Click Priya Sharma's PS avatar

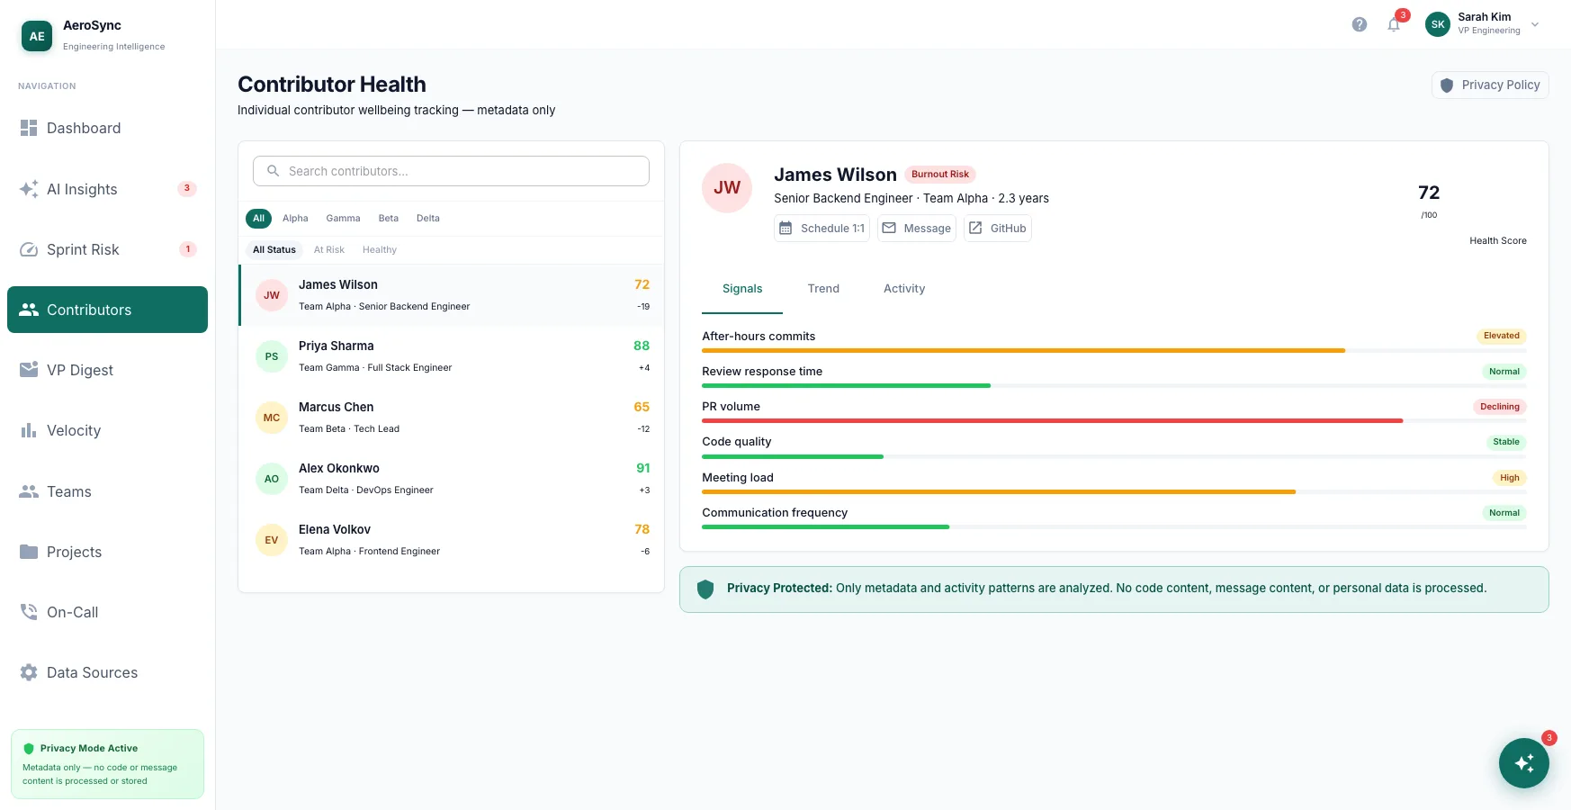tap(272, 356)
